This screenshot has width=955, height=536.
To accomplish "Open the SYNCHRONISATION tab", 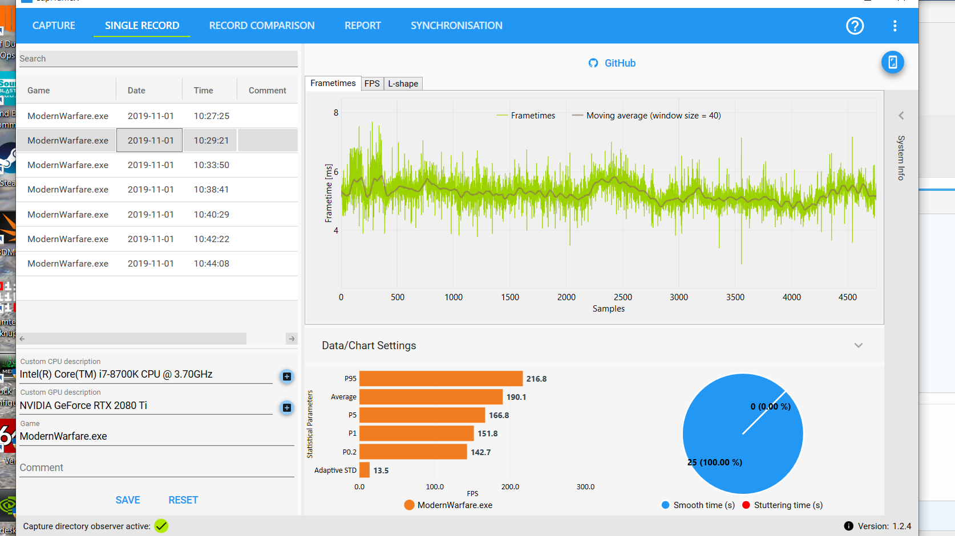I will click(456, 26).
